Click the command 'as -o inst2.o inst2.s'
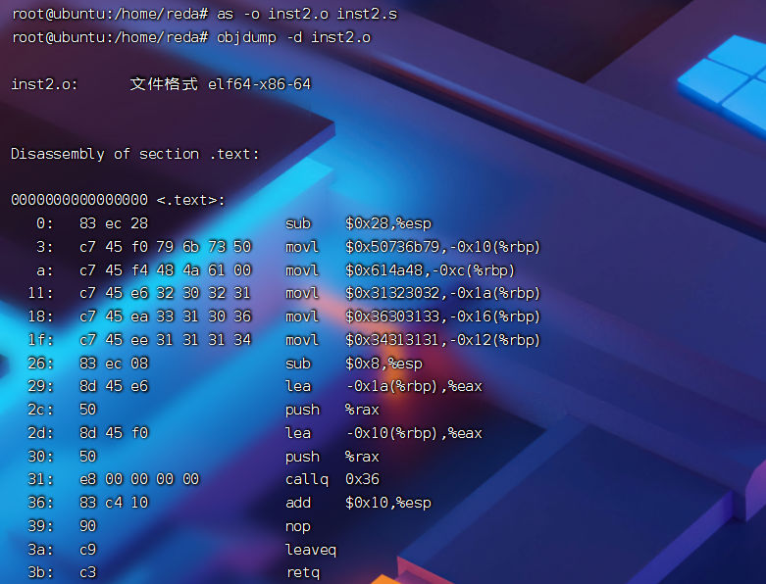Screen dimensions: 766x584 click(307, 14)
